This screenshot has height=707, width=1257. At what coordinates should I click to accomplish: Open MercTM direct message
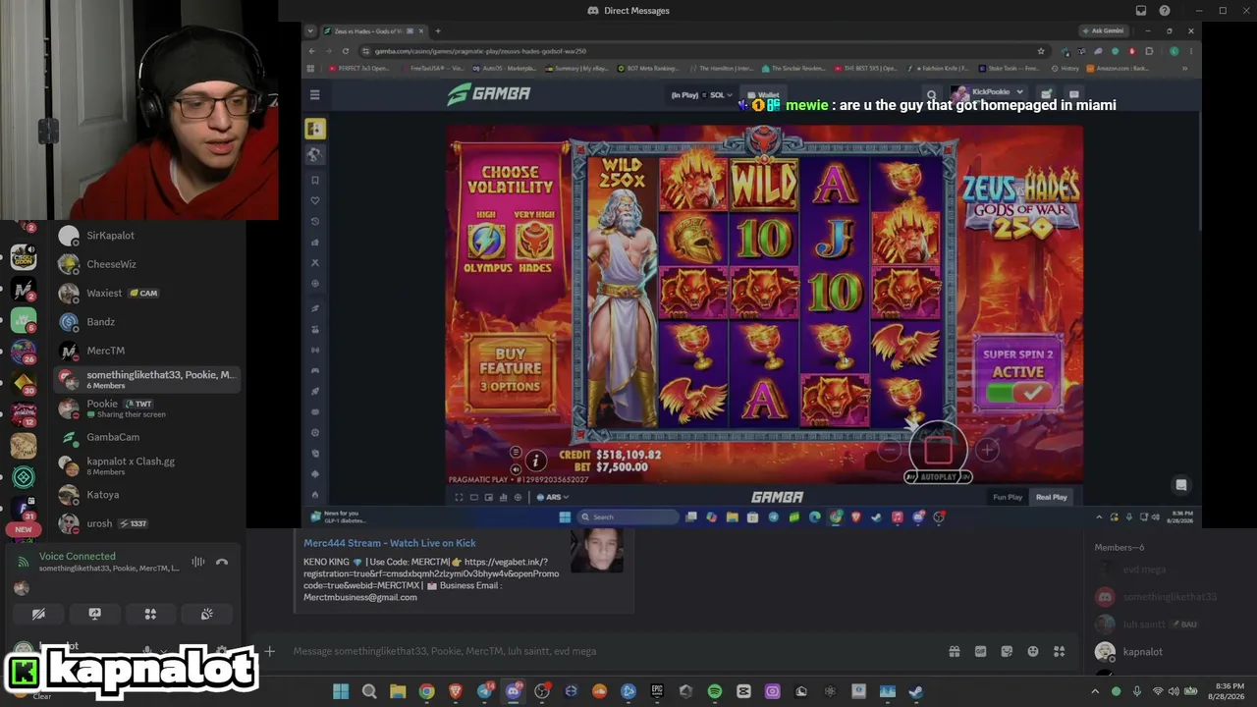tap(147, 351)
